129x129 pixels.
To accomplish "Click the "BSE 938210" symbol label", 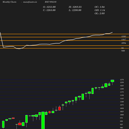I will (51, 2).
